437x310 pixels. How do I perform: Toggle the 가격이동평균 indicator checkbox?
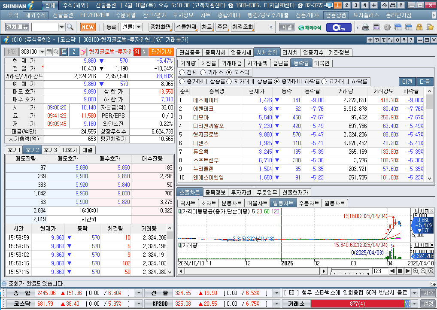[x=180, y=212]
